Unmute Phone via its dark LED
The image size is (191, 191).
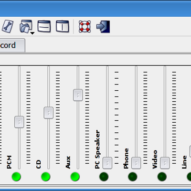133,177
